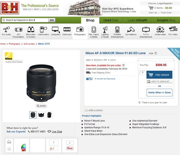180x155 pixels.
Task: Click the One Aspherical Element highlight
Action: tap(145, 121)
